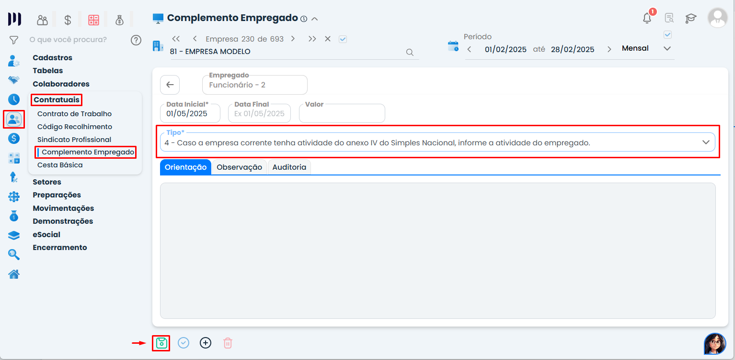Open the money bag module in top toolbar

pyautogui.click(x=119, y=20)
